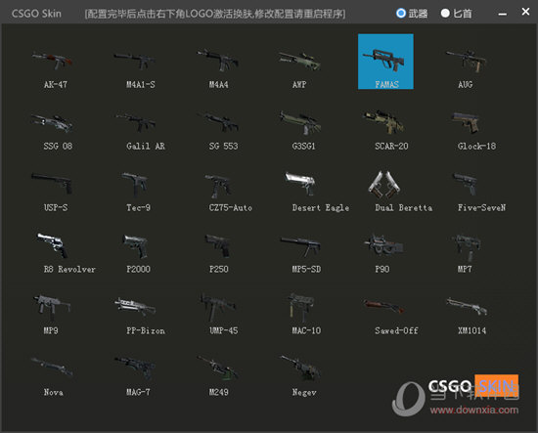
Task: Select the P90 submachine gun icon
Action: tap(383, 244)
